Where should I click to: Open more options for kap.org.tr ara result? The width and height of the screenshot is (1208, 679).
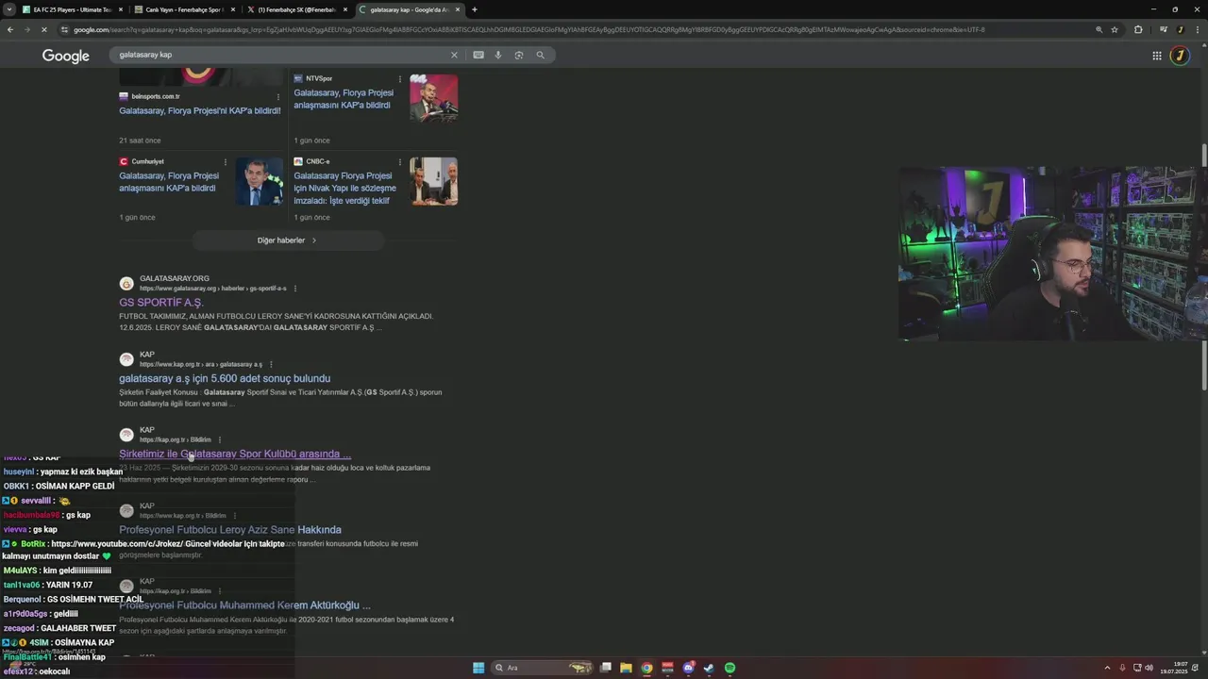(x=271, y=364)
